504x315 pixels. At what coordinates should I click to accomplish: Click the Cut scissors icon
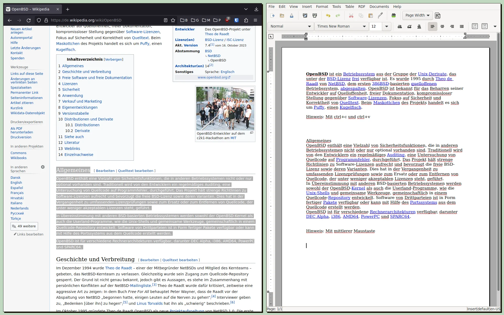tap(351, 15)
